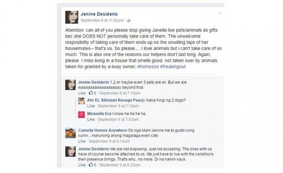
Task: Click the globe public privacy icon
Action: tap(129, 20)
